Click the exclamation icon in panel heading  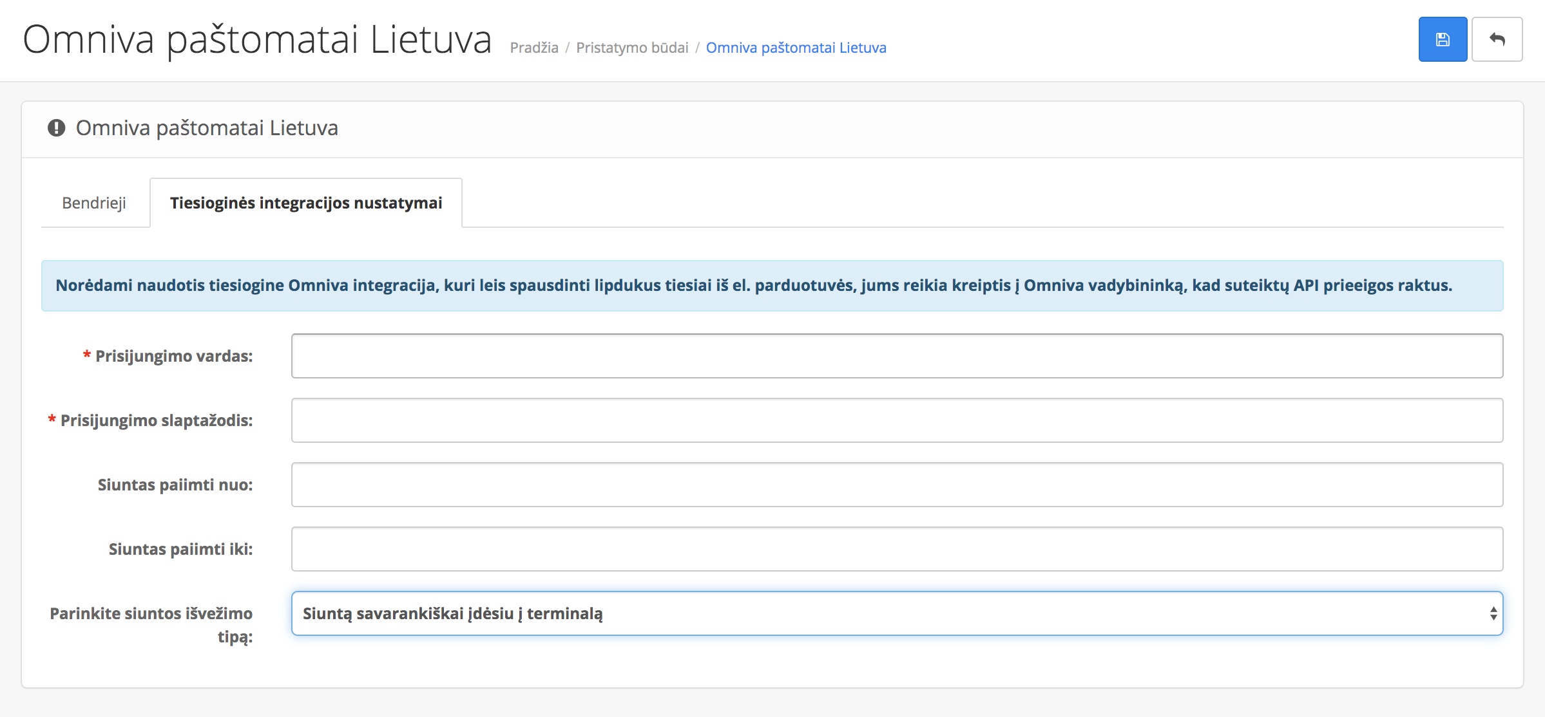coord(56,128)
